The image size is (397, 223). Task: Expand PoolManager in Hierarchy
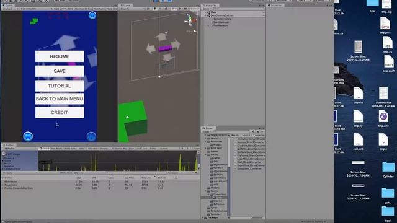tap(208, 25)
